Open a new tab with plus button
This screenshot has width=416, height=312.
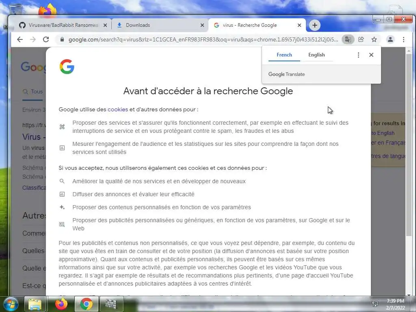click(x=315, y=25)
